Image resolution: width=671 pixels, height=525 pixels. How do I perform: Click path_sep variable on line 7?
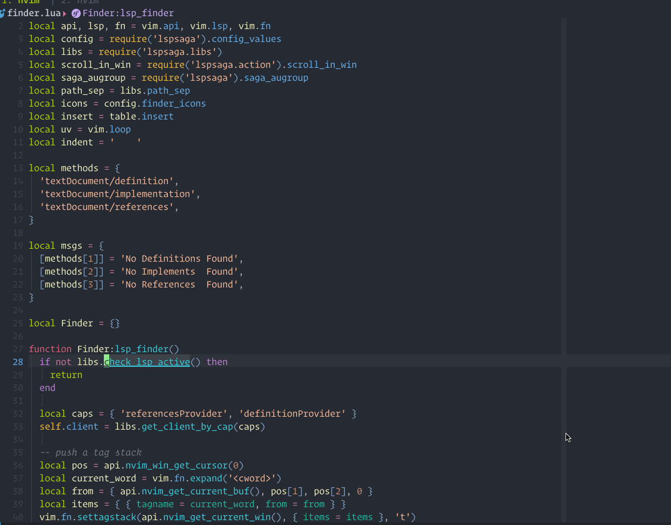(x=82, y=90)
